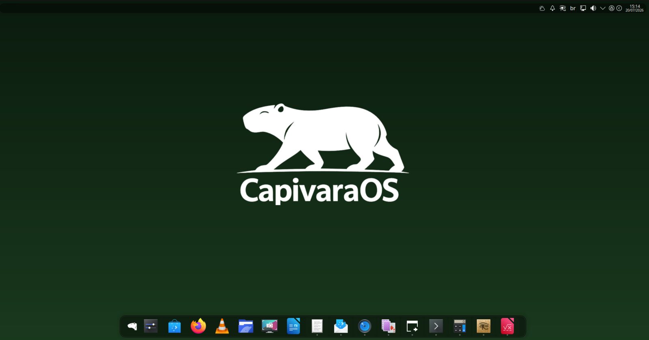Open the network connections tray icon
Screen dimensions: 649x340
point(583,8)
